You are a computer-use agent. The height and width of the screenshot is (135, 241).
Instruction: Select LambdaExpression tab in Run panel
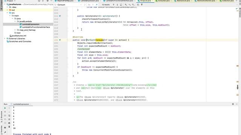click(21, 104)
